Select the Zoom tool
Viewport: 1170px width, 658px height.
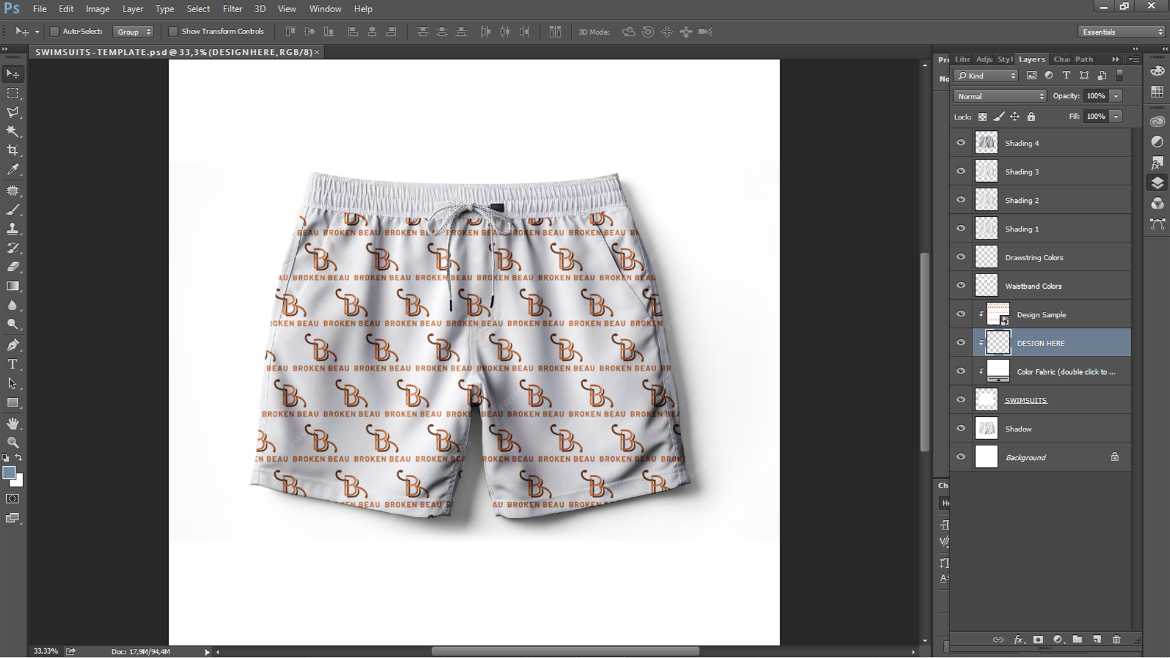tap(13, 442)
